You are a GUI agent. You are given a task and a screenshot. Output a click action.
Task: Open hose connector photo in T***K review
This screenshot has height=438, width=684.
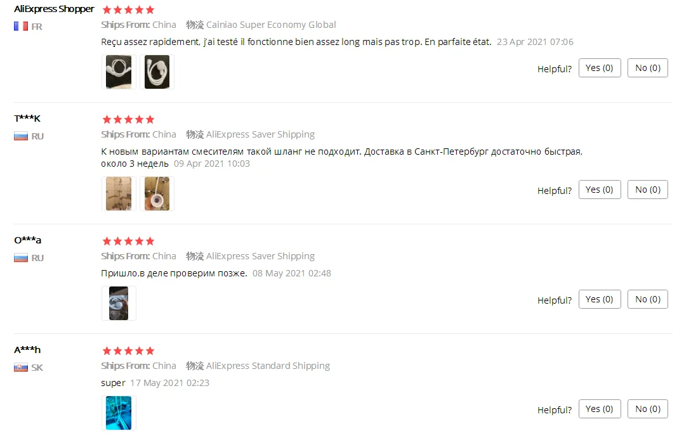[x=157, y=193]
